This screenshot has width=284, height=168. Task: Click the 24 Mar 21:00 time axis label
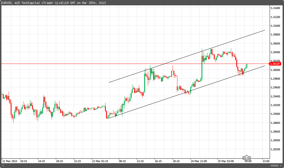click(x=199, y=161)
